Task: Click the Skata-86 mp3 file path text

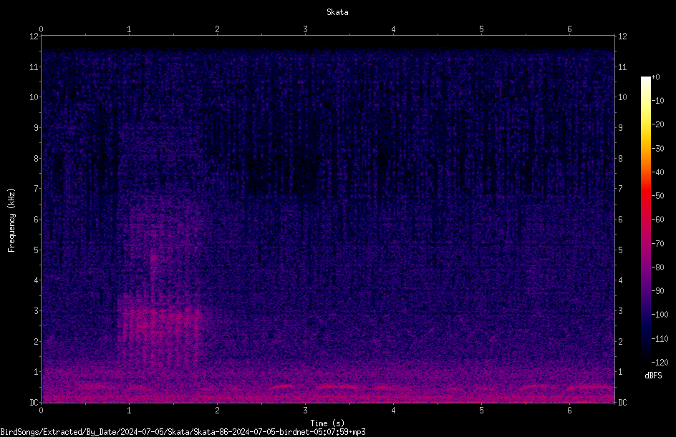Action: coord(183,432)
